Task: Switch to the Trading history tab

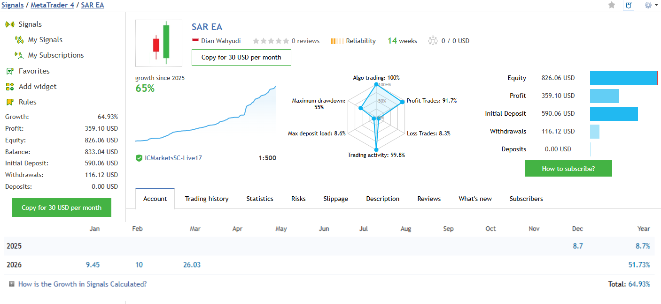Action: click(x=207, y=199)
